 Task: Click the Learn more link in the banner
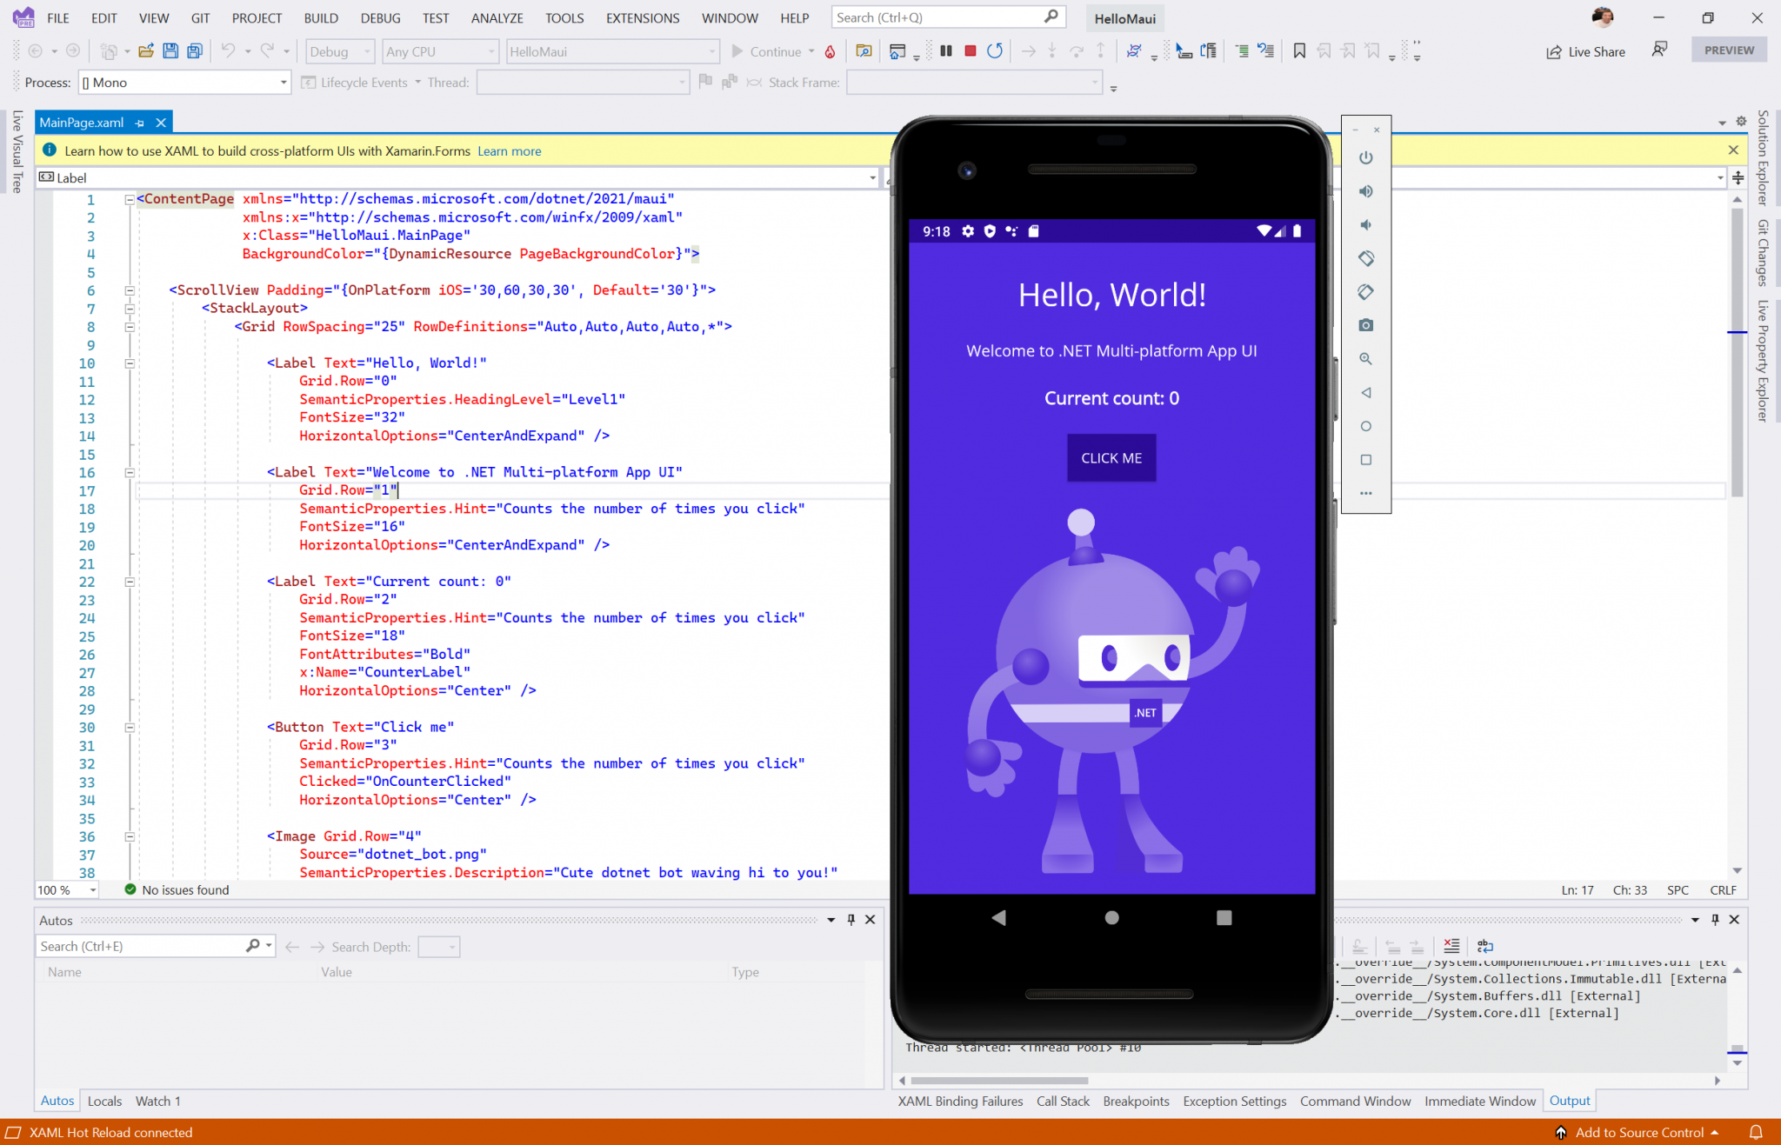[509, 151]
